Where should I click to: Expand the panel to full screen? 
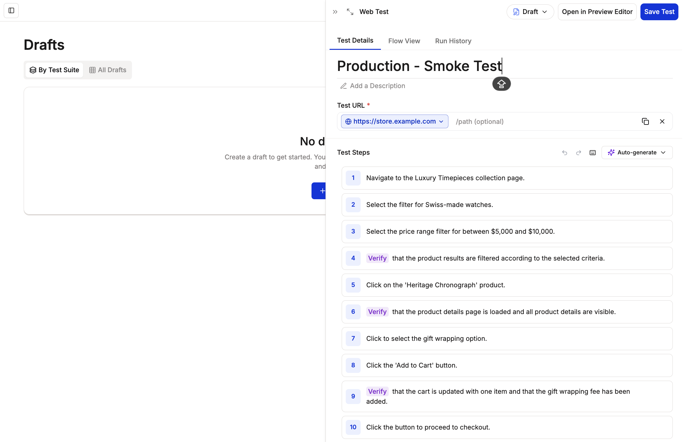click(x=350, y=12)
